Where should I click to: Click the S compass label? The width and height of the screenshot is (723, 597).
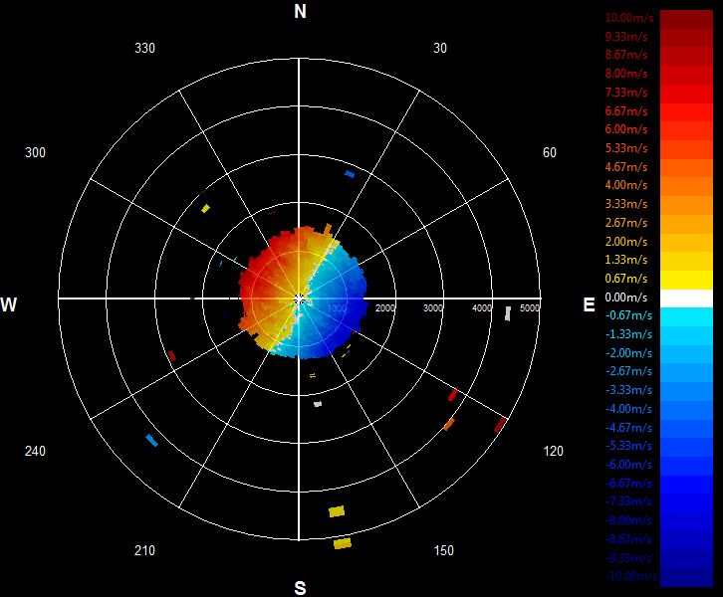(x=300, y=588)
